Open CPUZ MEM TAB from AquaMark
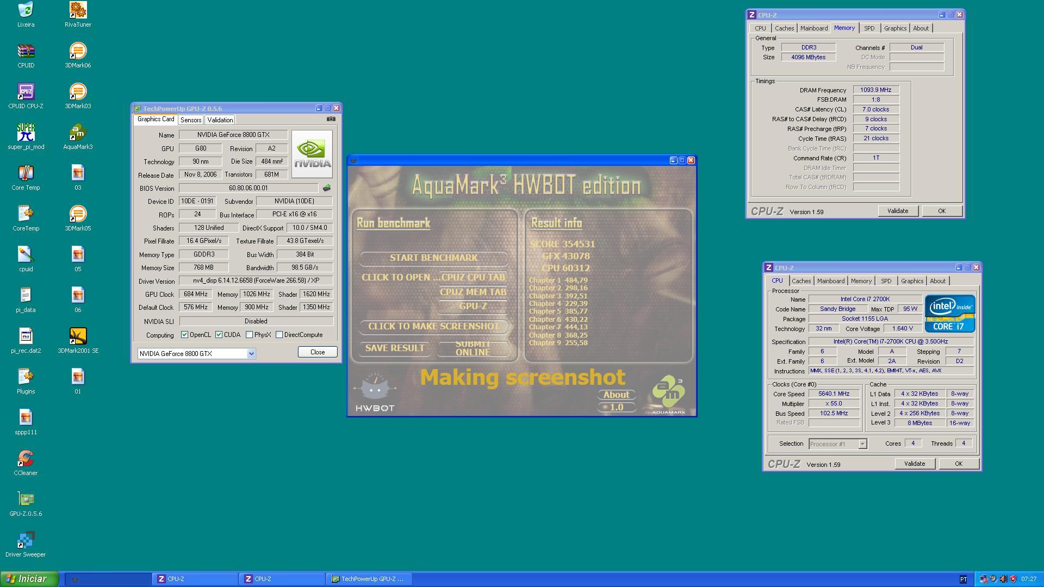The image size is (1044, 587). [x=473, y=292]
